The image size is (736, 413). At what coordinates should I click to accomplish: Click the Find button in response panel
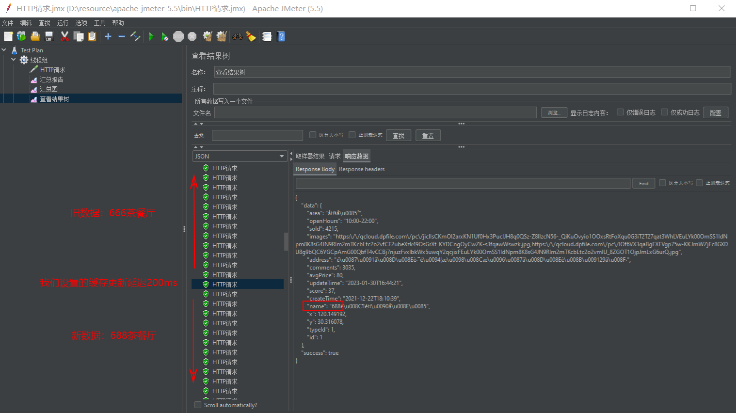point(644,183)
